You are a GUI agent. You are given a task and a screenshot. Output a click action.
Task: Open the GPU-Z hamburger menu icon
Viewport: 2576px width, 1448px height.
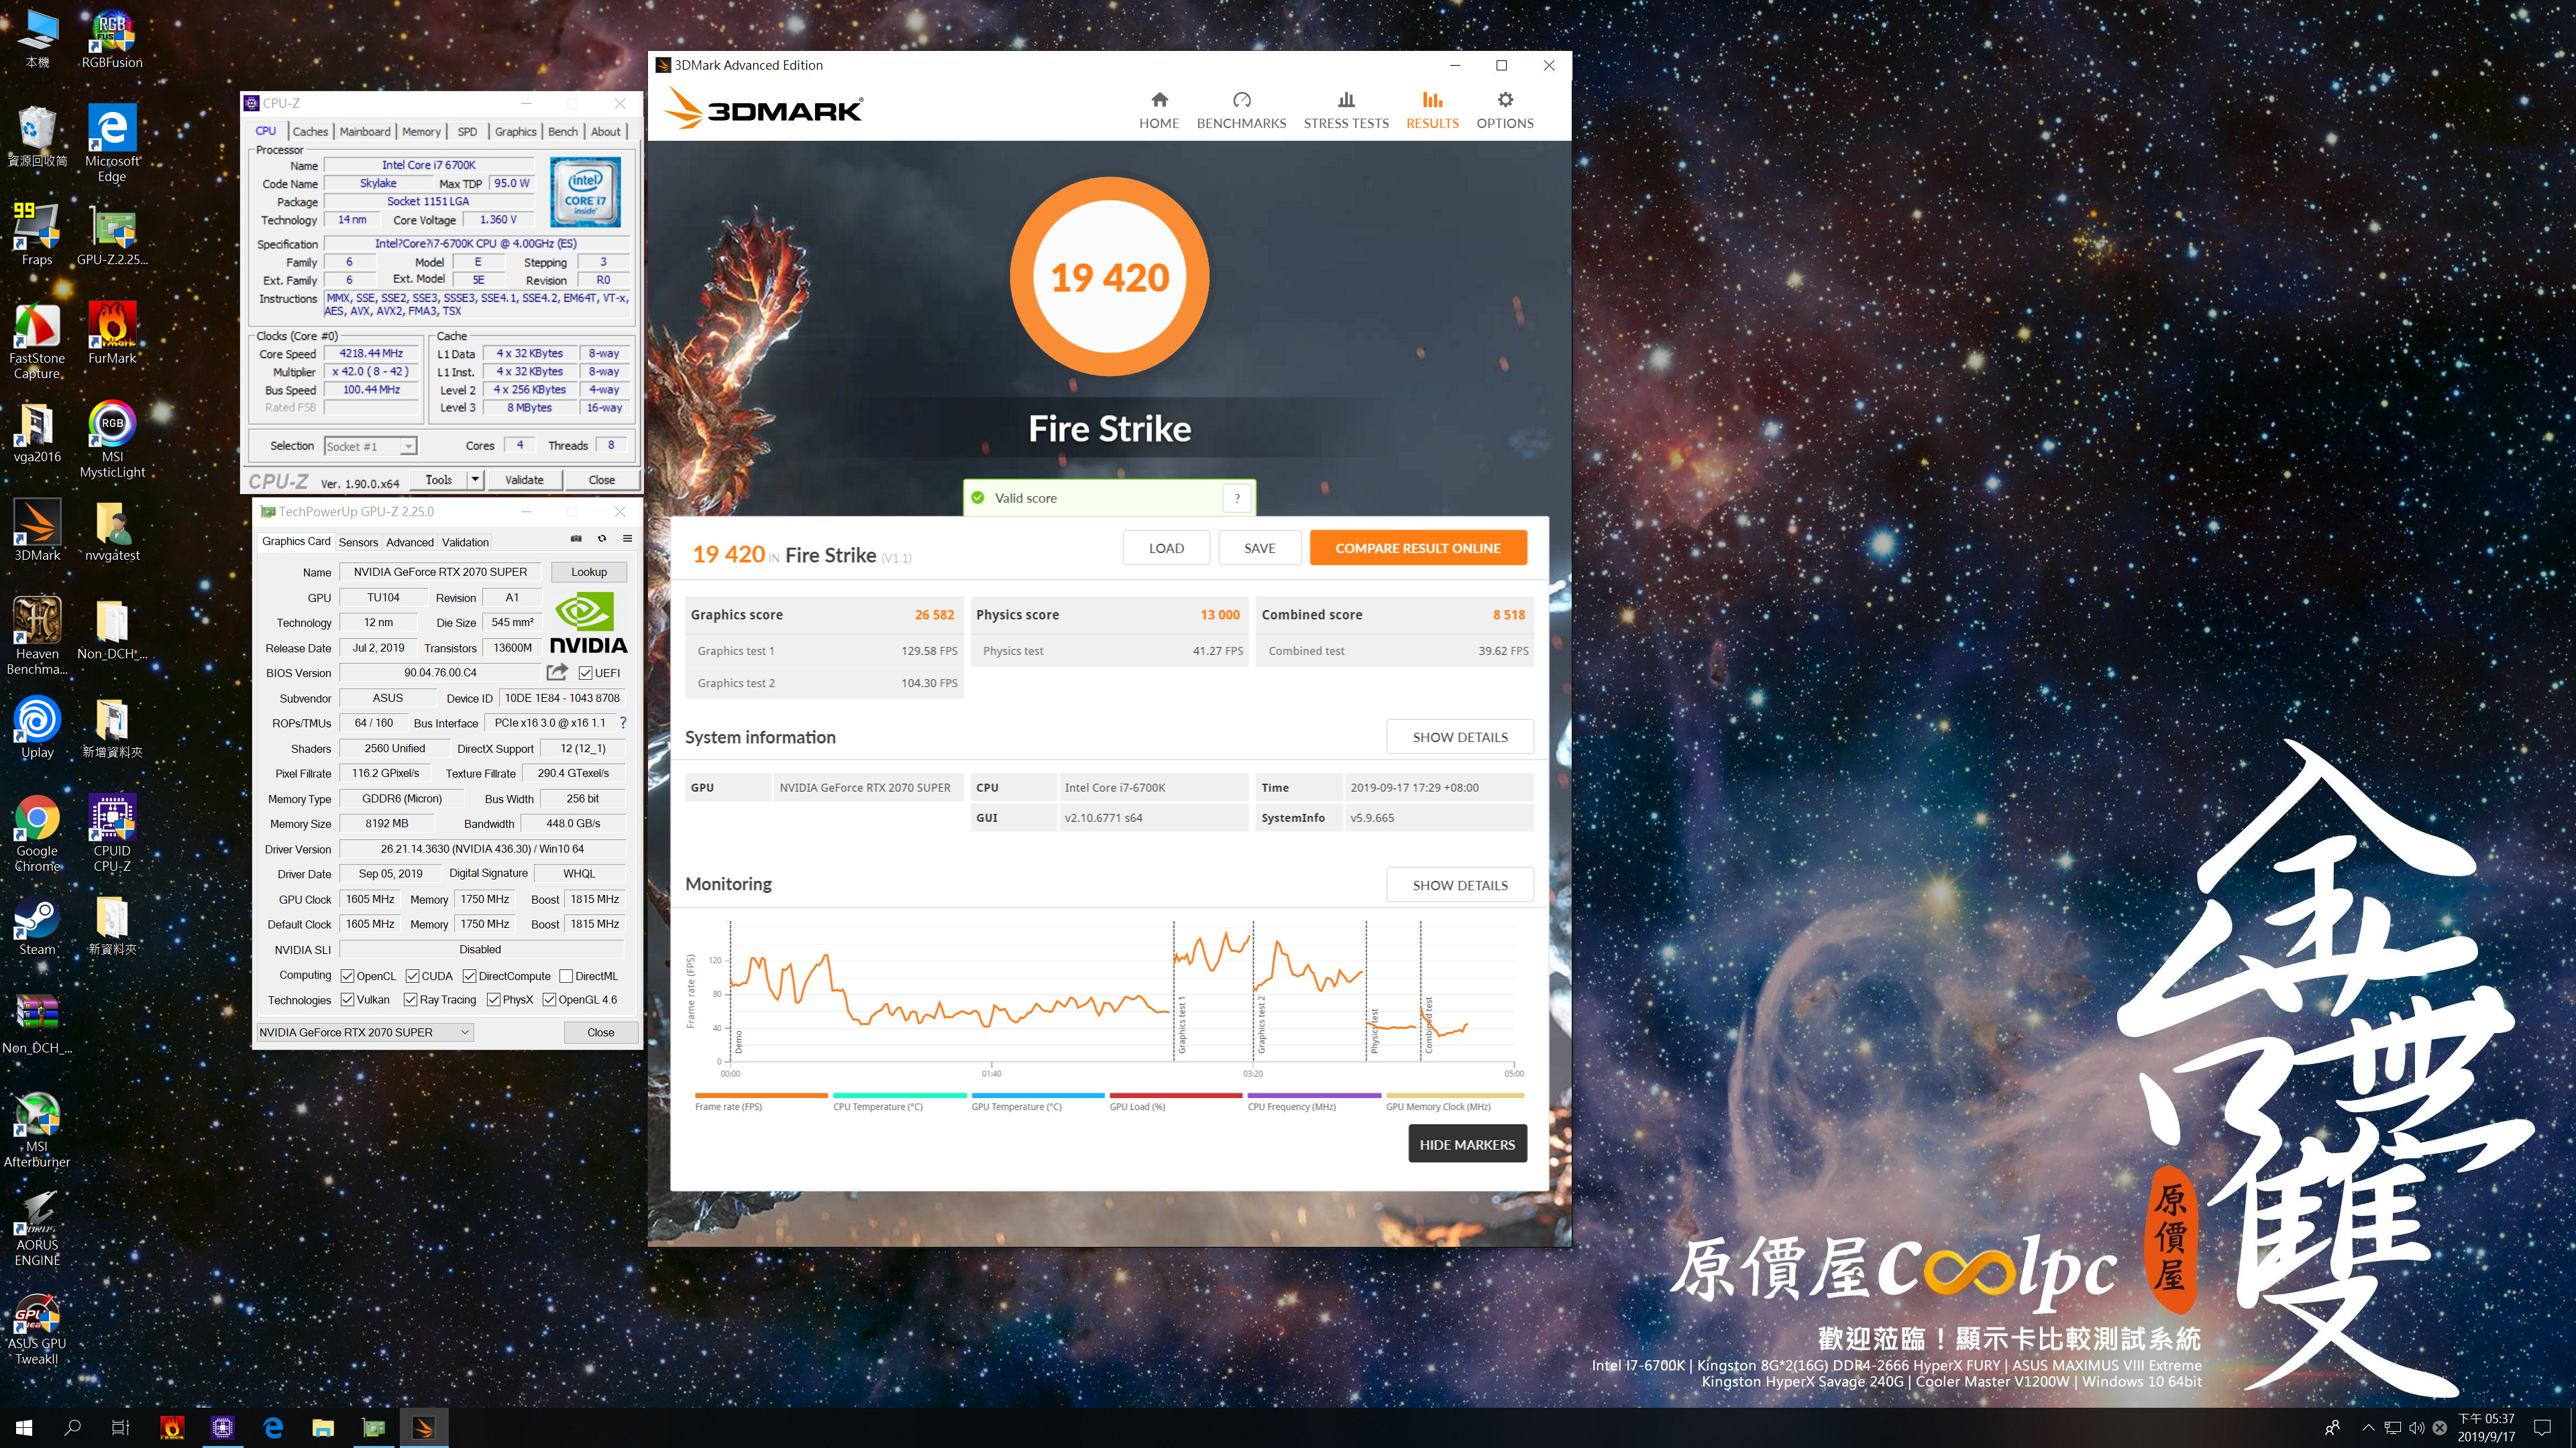tap(628, 538)
